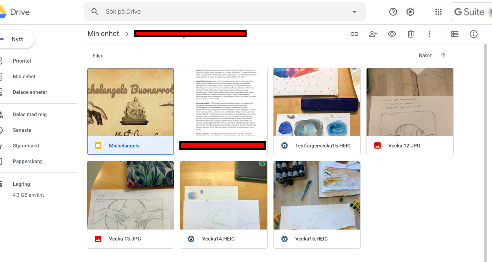Click the trash can remove icon

tap(411, 34)
